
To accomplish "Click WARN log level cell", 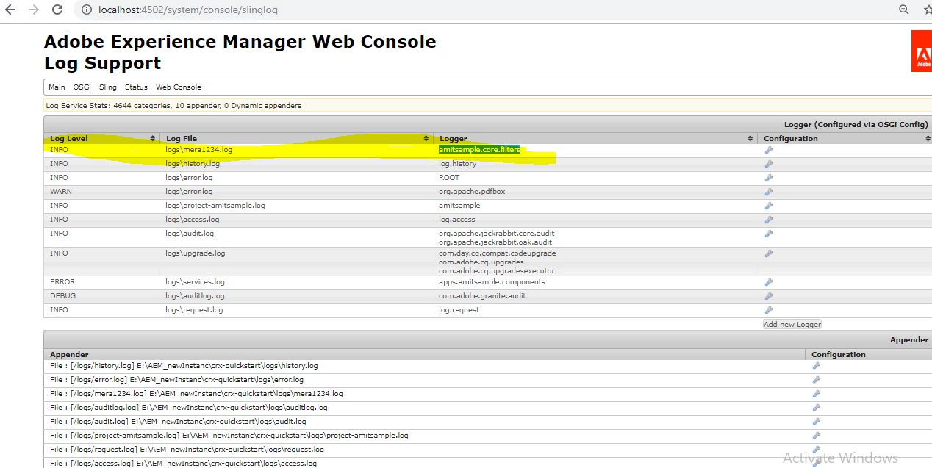I will tap(61, 192).
